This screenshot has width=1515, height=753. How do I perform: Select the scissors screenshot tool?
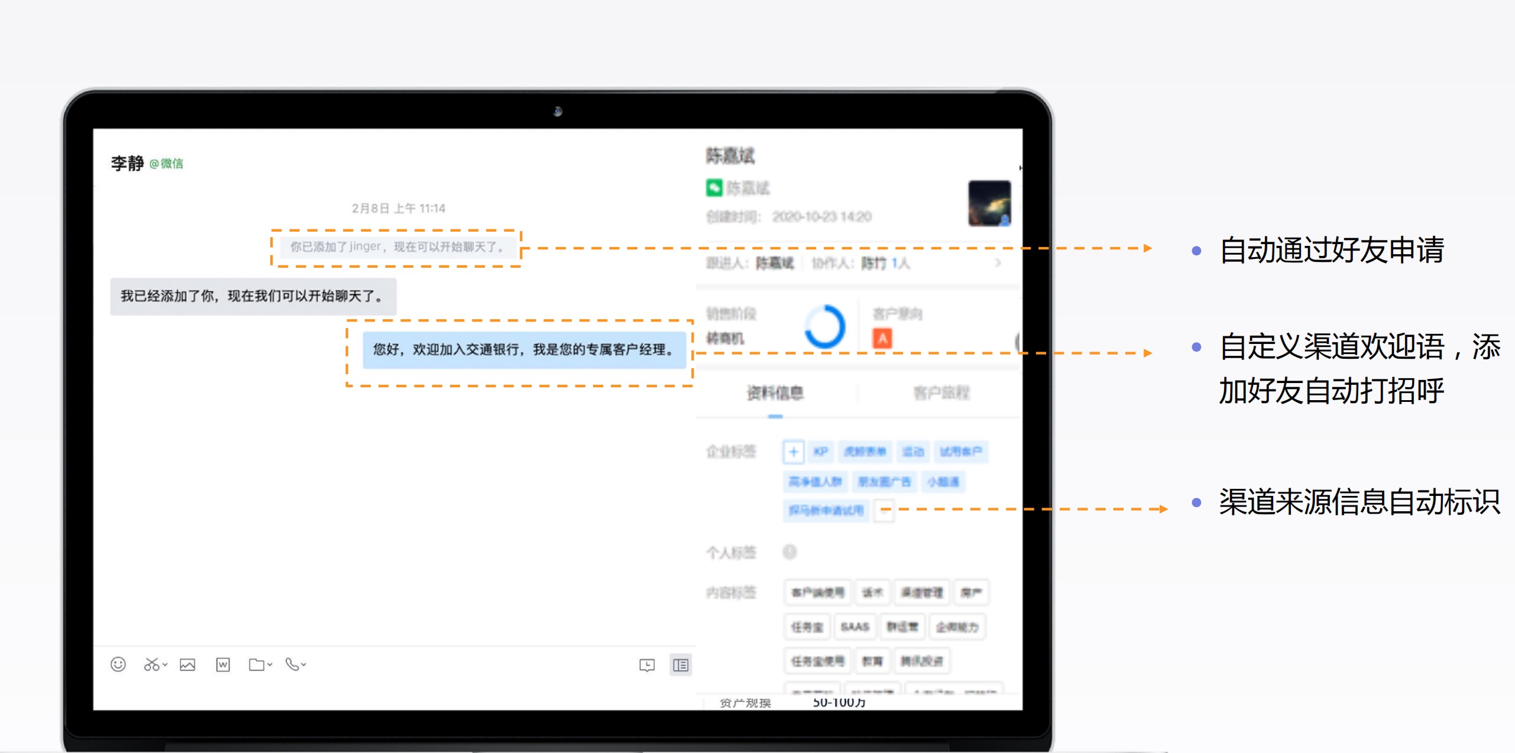click(151, 664)
